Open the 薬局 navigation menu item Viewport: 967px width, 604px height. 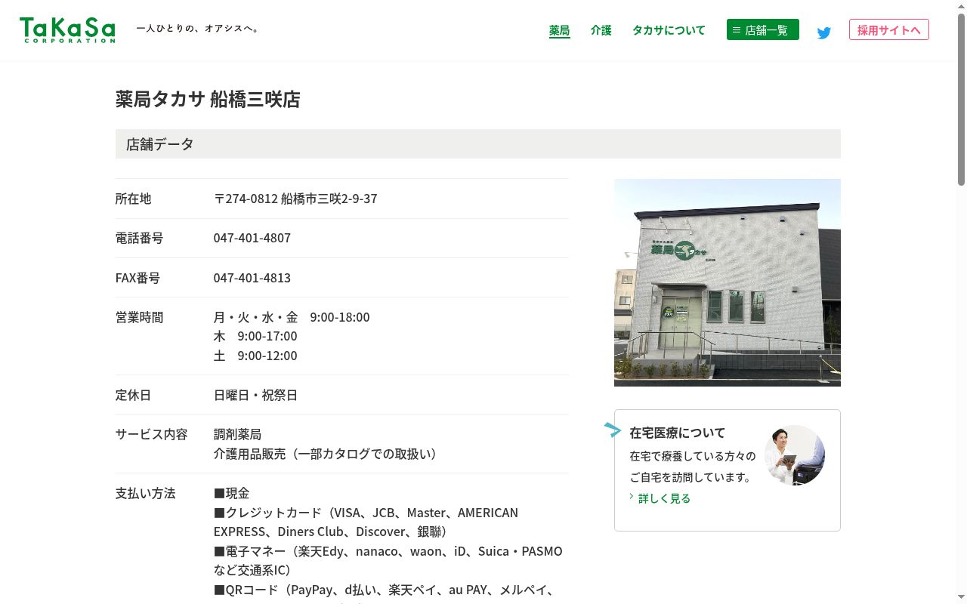(x=559, y=30)
